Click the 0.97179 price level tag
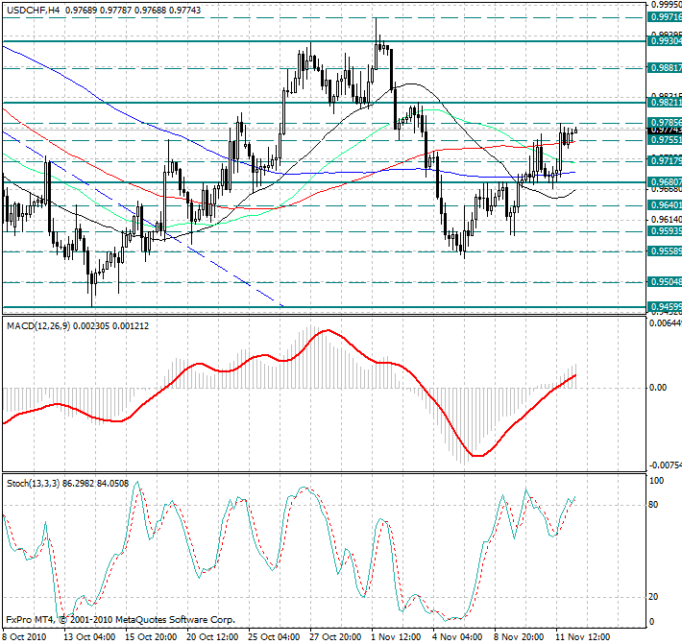This screenshot has width=682, height=644. tap(665, 160)
